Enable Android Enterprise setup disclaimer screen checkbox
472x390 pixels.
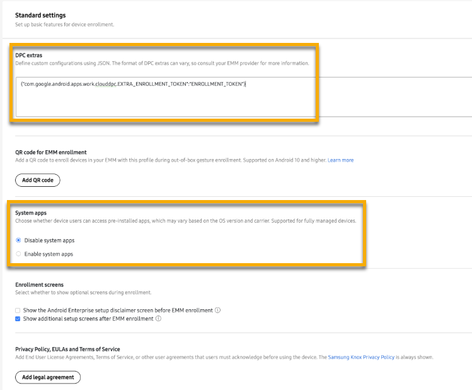tap(18, 310)
